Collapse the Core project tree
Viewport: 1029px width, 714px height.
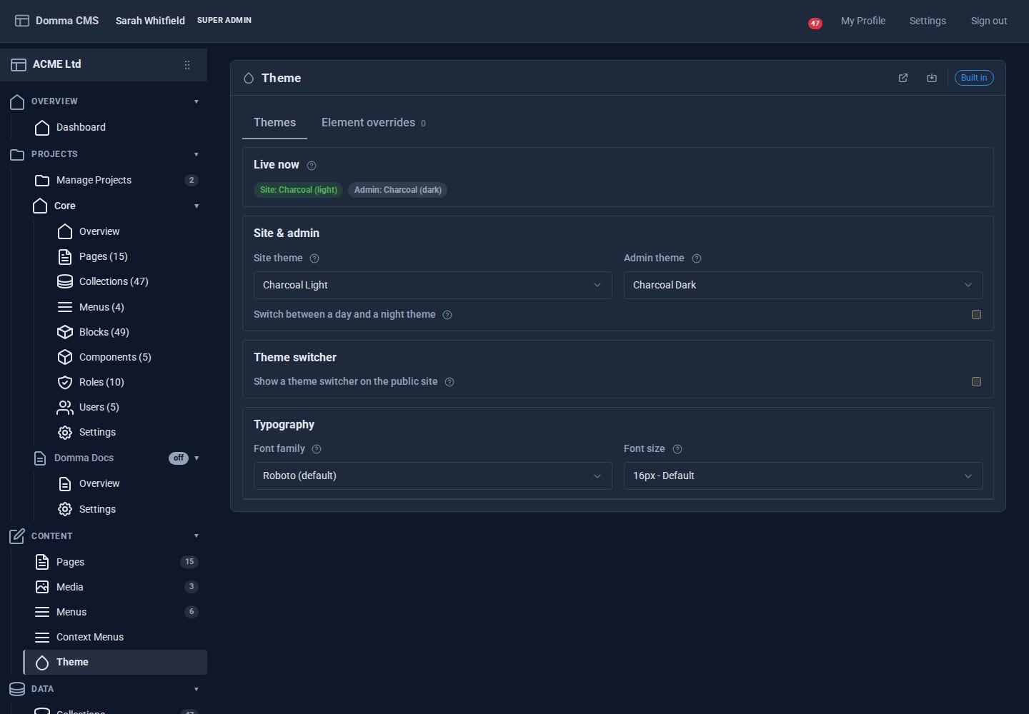click(x=197, y=207)
